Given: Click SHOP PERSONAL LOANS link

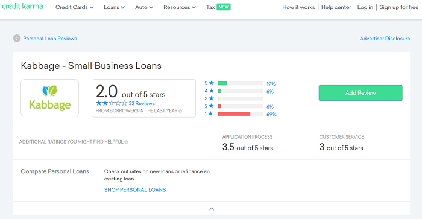Looking at the screenshot, I should [135, 190].
